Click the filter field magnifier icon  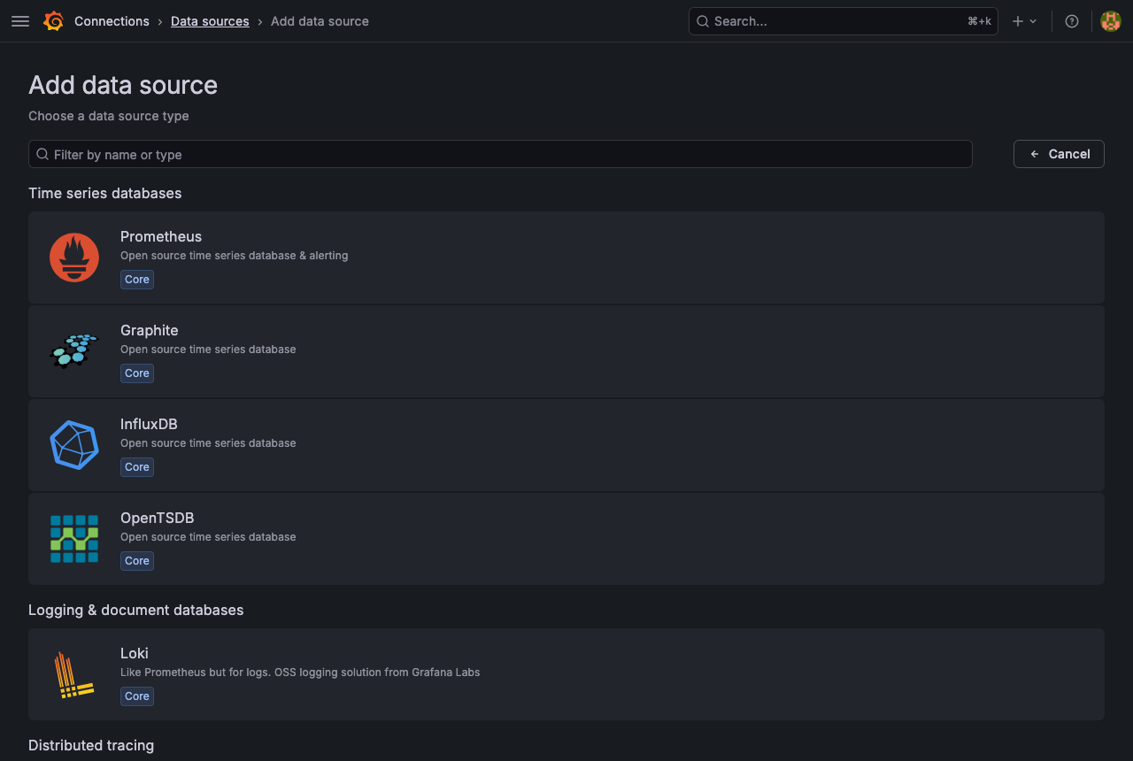pos(42,154)
